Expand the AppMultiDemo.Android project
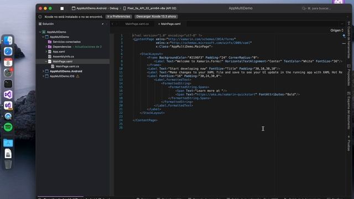This screenshot has height=199, width=354. point(43,71)
